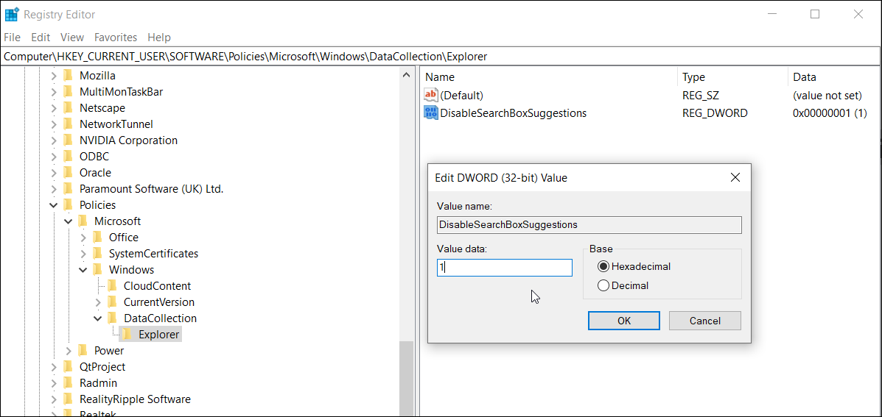
Task: Collapse the Microsoft key under Policies
Action: point(68,221)
